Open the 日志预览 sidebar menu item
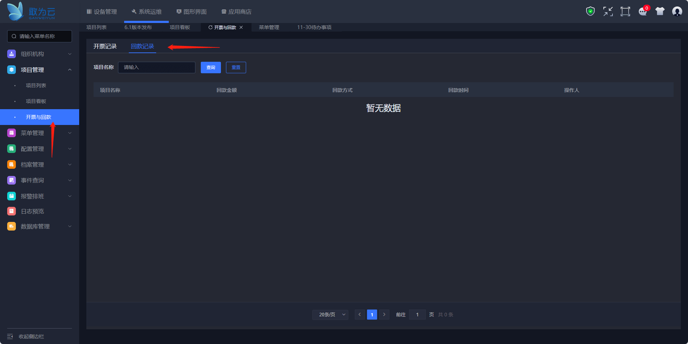688x344 pixels. [x=32, y=211]
